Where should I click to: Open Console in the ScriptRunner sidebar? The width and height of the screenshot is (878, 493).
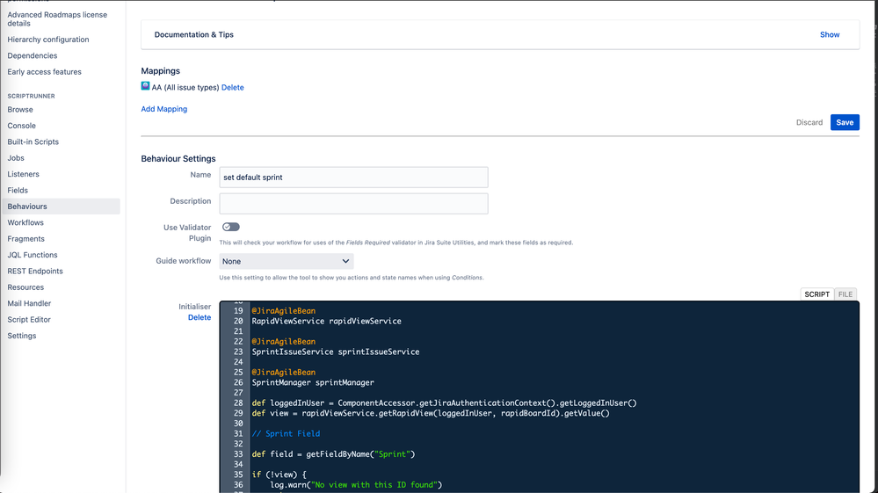coord(22,126)
